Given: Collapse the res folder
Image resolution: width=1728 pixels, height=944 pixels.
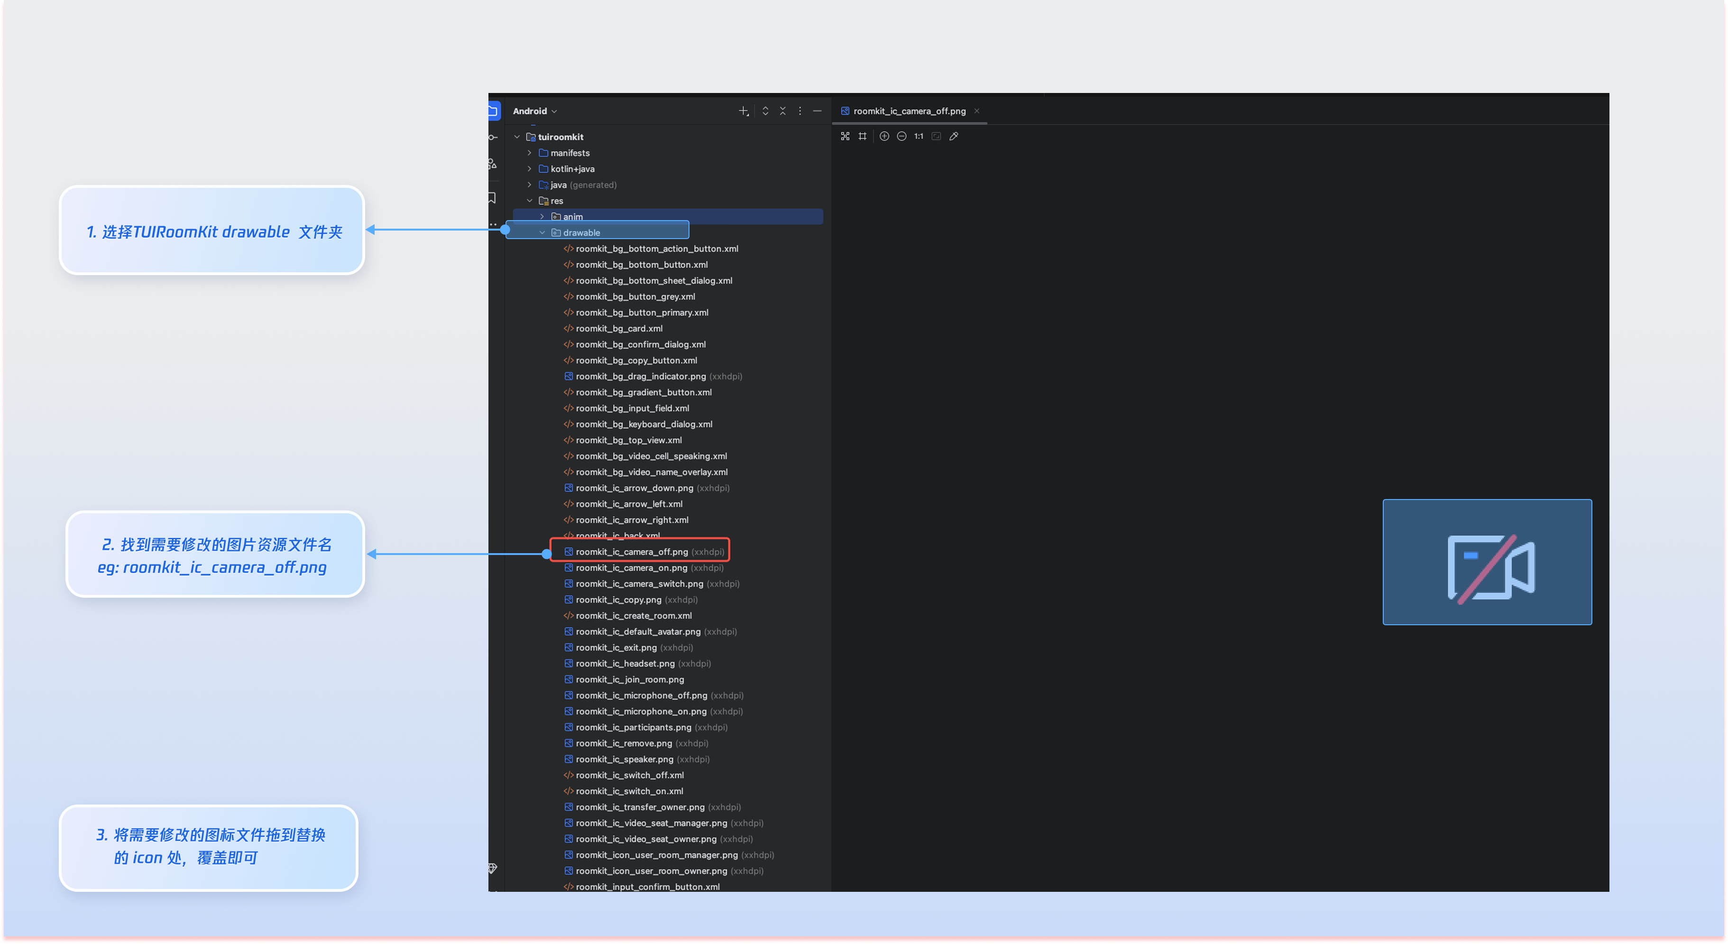Looking at the screenshot, I should tap(529, 201).
